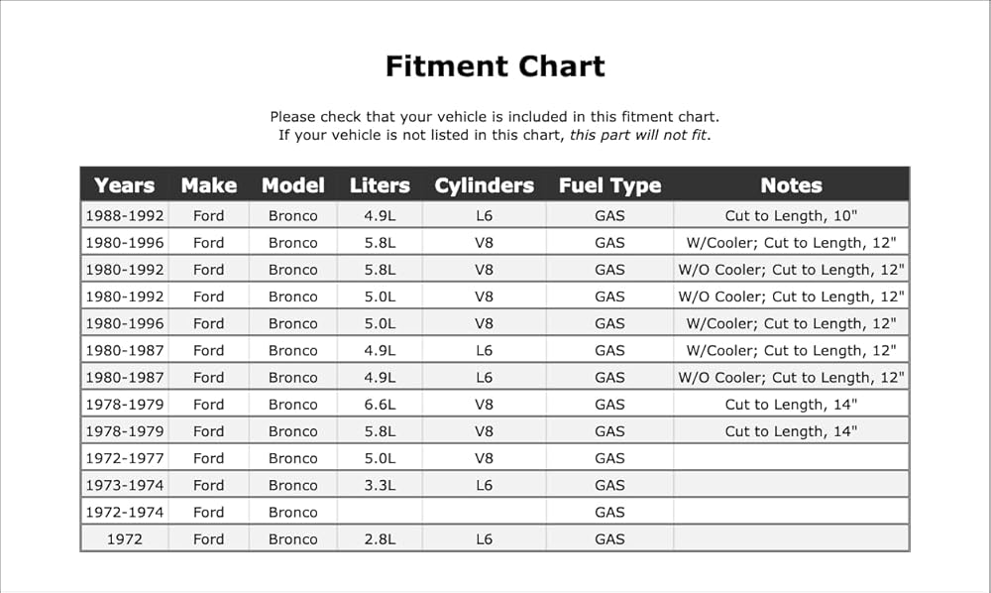Screen dimensions: 991x593
Task: Click the Make column header
Action: (208, 185)
